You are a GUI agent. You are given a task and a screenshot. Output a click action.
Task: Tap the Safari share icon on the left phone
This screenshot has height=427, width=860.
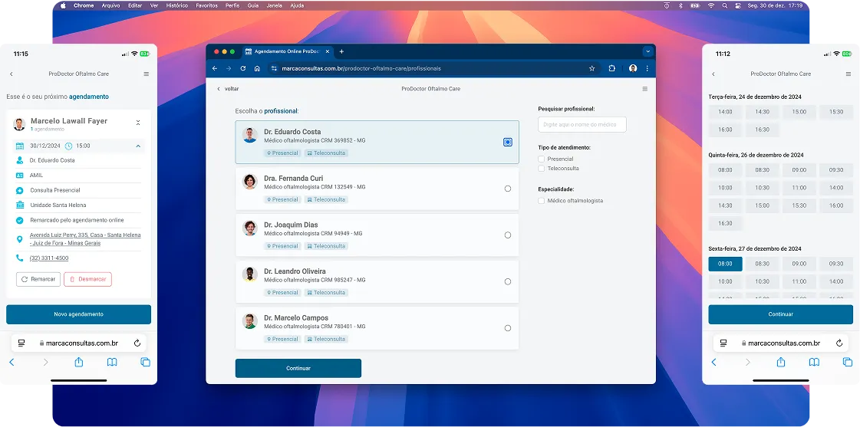pyautogui.click(x=79, y=362)
